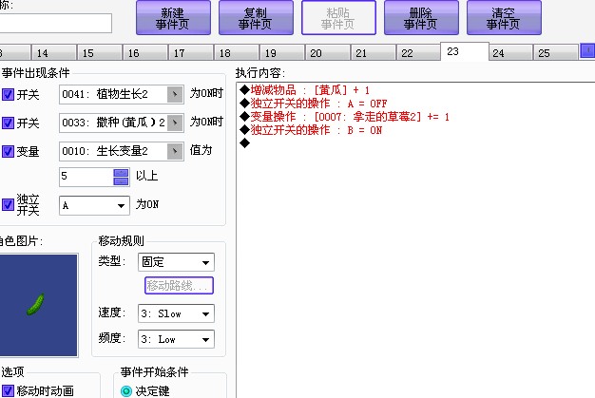595x398 pixels.
Task: Open the 频度 dropdown showing 3: Low
Action: click(x=176, y=339)
